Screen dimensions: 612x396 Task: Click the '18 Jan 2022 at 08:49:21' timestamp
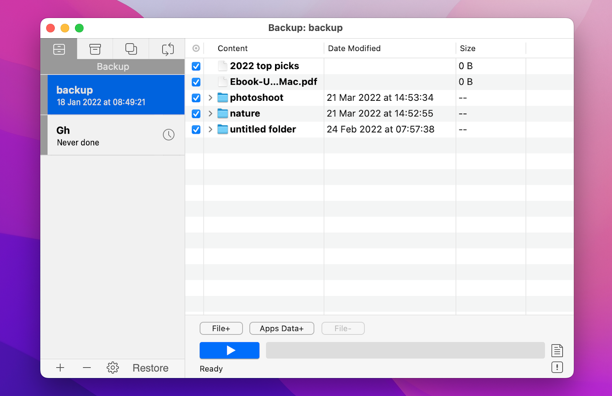101,102
